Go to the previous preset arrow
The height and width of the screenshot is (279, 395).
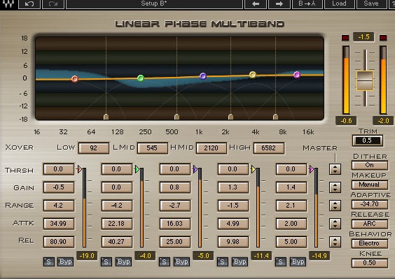click(x=256, y=4)
